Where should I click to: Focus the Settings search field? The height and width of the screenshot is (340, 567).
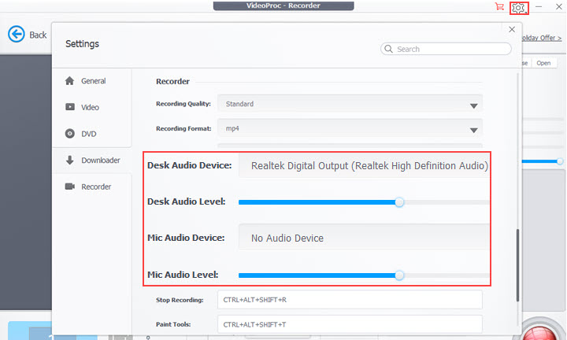(446, 49)
